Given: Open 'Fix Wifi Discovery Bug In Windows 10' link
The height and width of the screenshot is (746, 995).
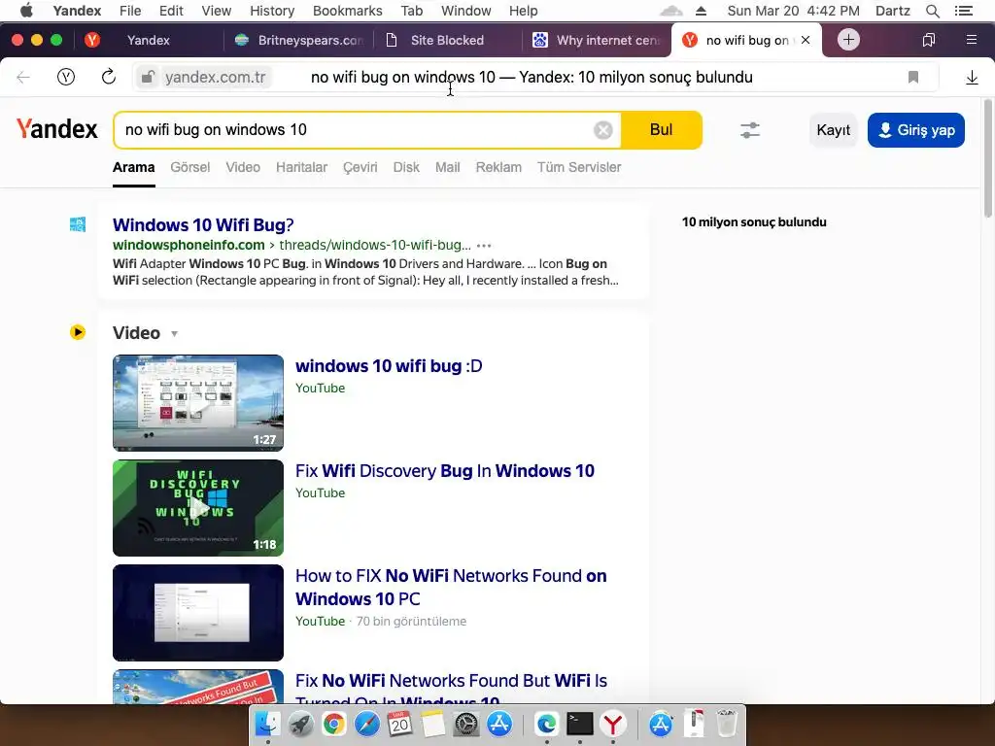Looking at the screenshot, I should pyautogui.click(x=445, y=471).
